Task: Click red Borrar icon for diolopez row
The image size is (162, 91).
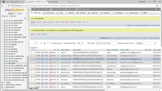Action: tap(50, 69)
